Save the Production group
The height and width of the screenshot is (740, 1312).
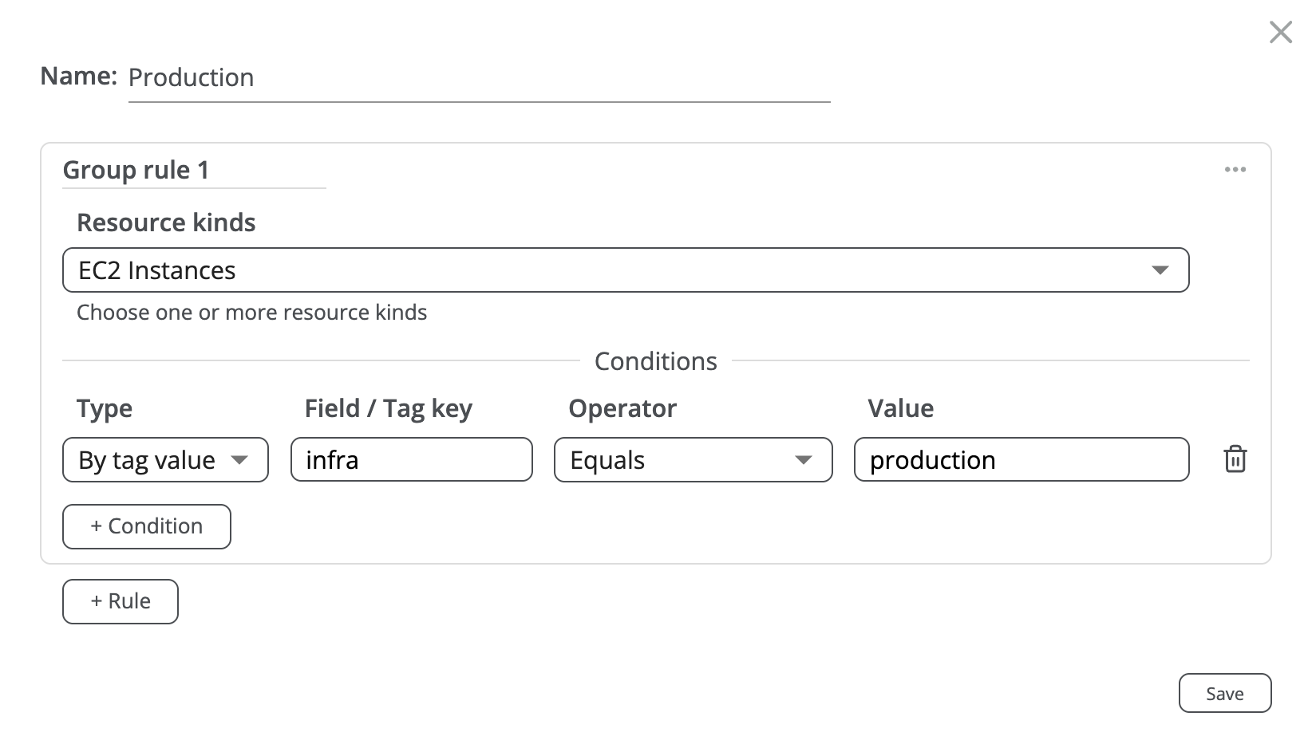[x=1224, y=694]
